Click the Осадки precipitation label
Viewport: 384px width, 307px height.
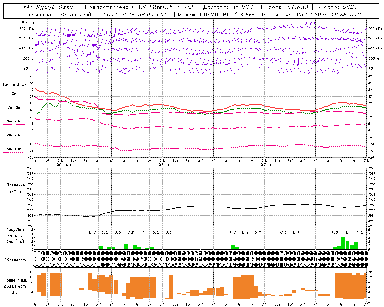[x=16, y=236]
